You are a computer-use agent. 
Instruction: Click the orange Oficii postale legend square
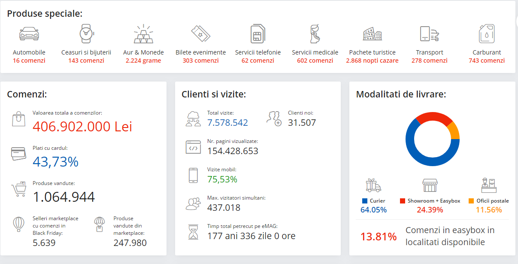471,201
